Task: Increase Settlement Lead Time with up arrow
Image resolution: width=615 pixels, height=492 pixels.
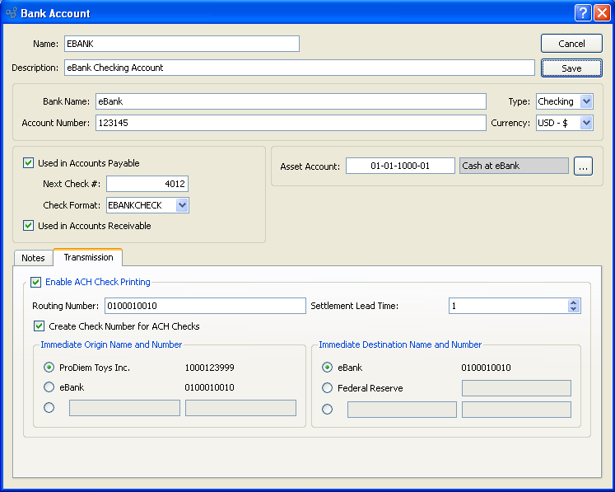Action: click(574, 302)
